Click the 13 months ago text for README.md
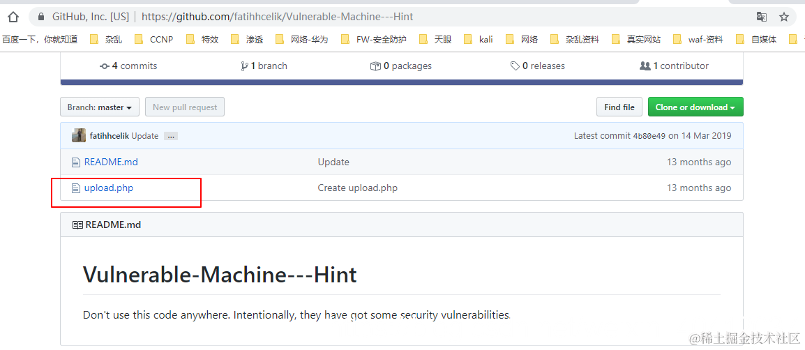805x350 pixels. (699, 162)
